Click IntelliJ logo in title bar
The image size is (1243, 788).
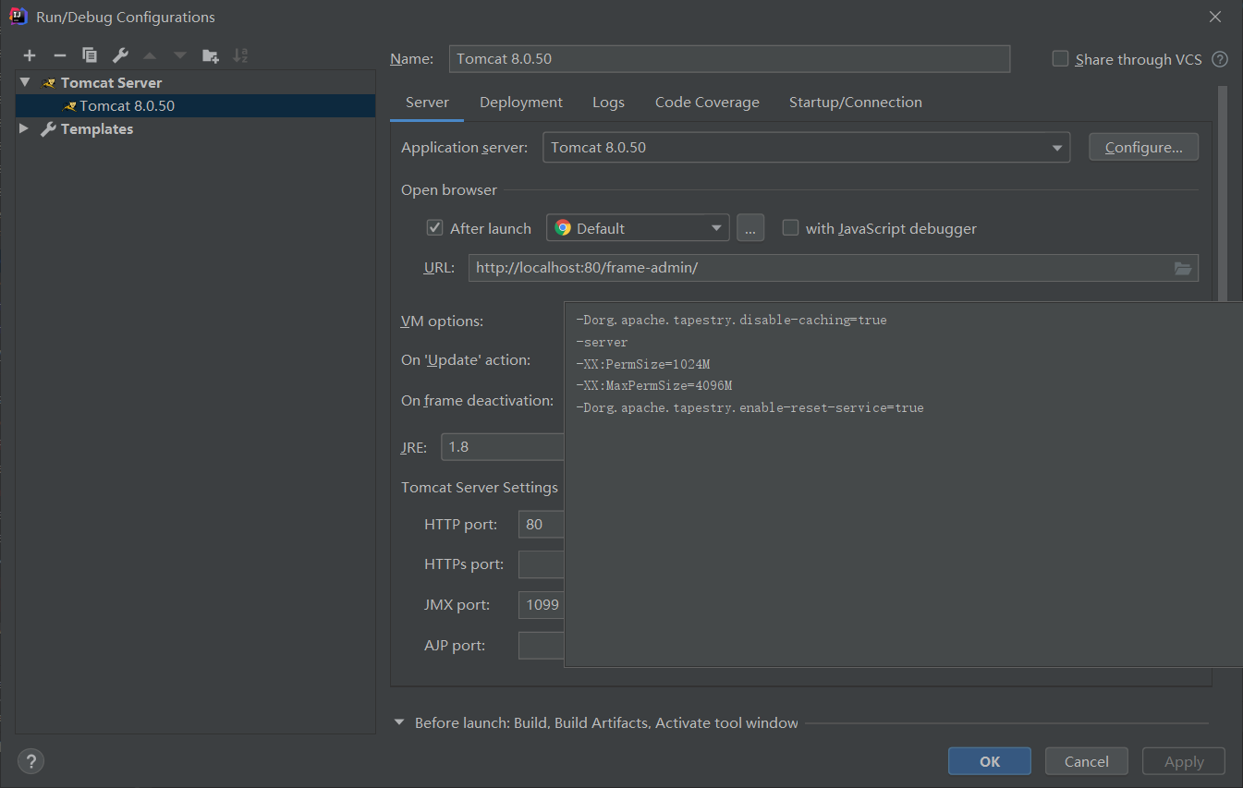pos(18,17)
